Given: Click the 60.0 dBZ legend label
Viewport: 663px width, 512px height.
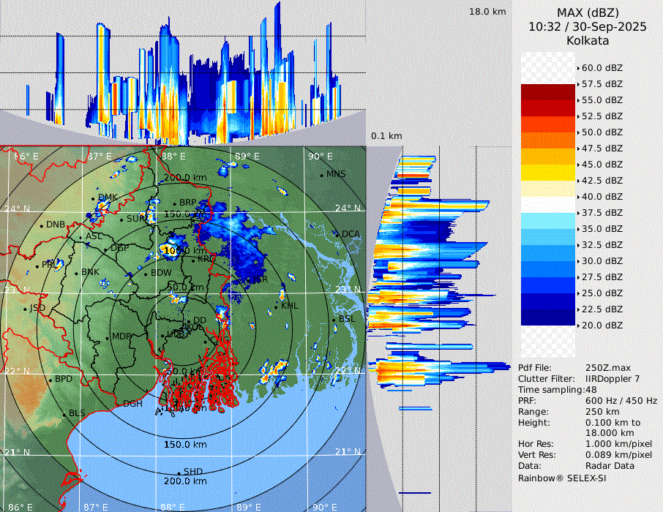Looking at the screenshot, I should [602, 68].
